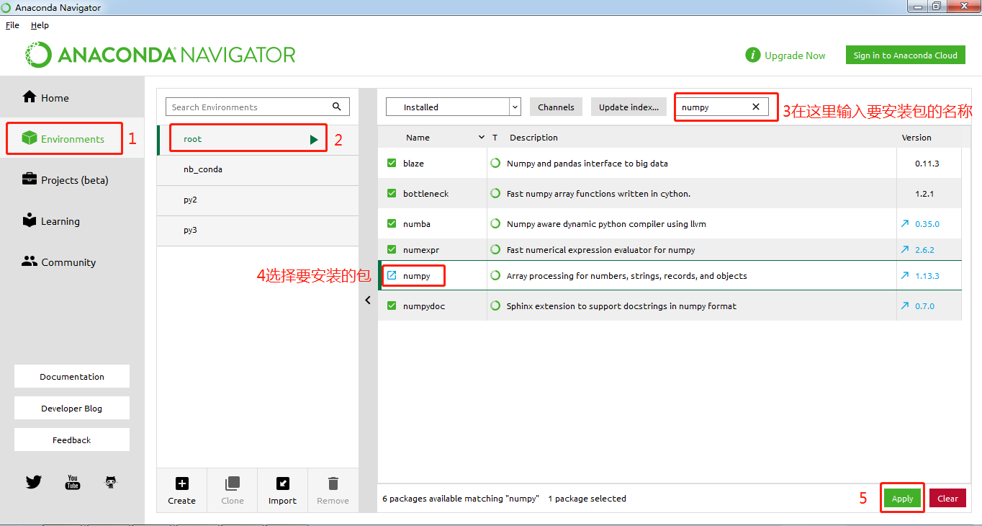Image resolution: width=982 pixels, height=526 pixels.
Task: Click the Import environment icon
Action: pyautogui.click(x=283, y=483)
